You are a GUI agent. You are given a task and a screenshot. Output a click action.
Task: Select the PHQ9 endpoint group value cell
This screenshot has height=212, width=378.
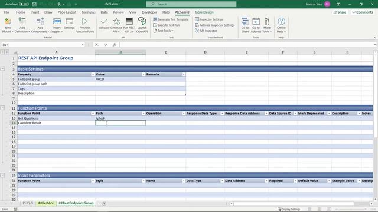click(120, 79)
